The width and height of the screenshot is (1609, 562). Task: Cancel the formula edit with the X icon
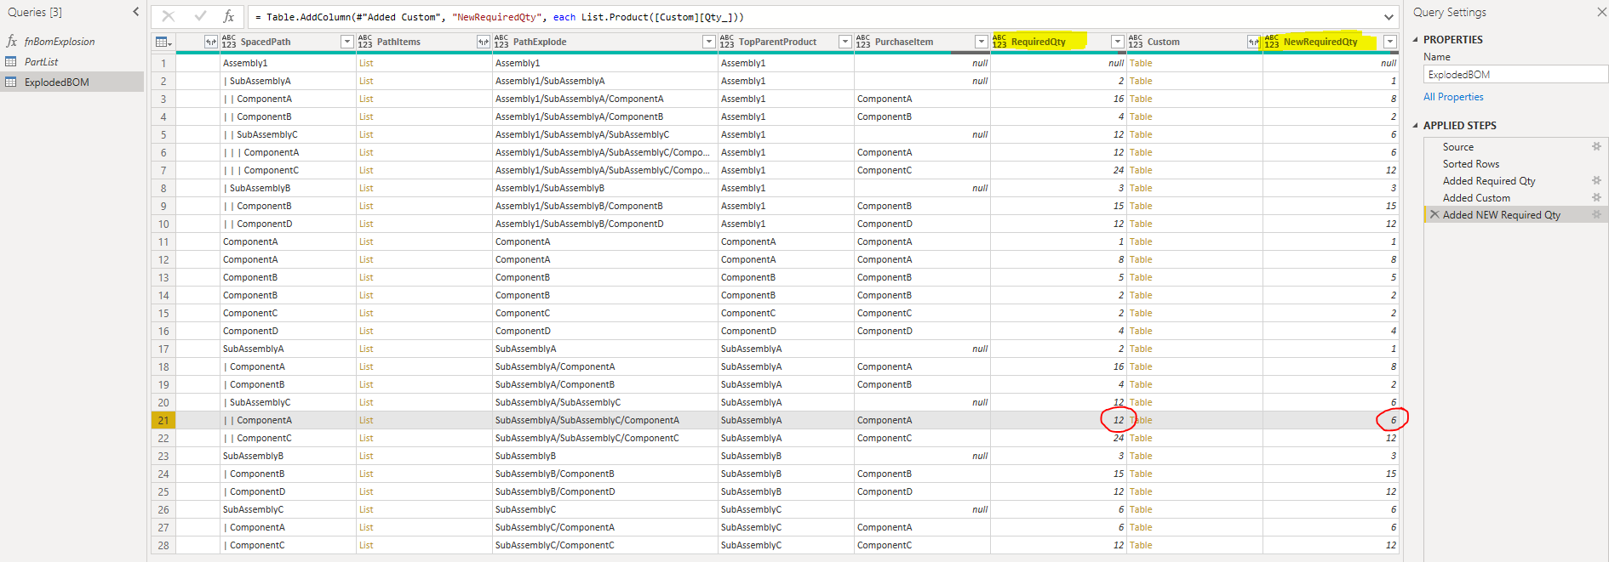tap(169, 16)
